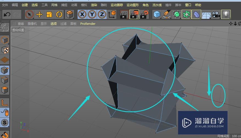241x138 pixels.
Task: Activate Points mode in sidebar
Action: point(5,70)
